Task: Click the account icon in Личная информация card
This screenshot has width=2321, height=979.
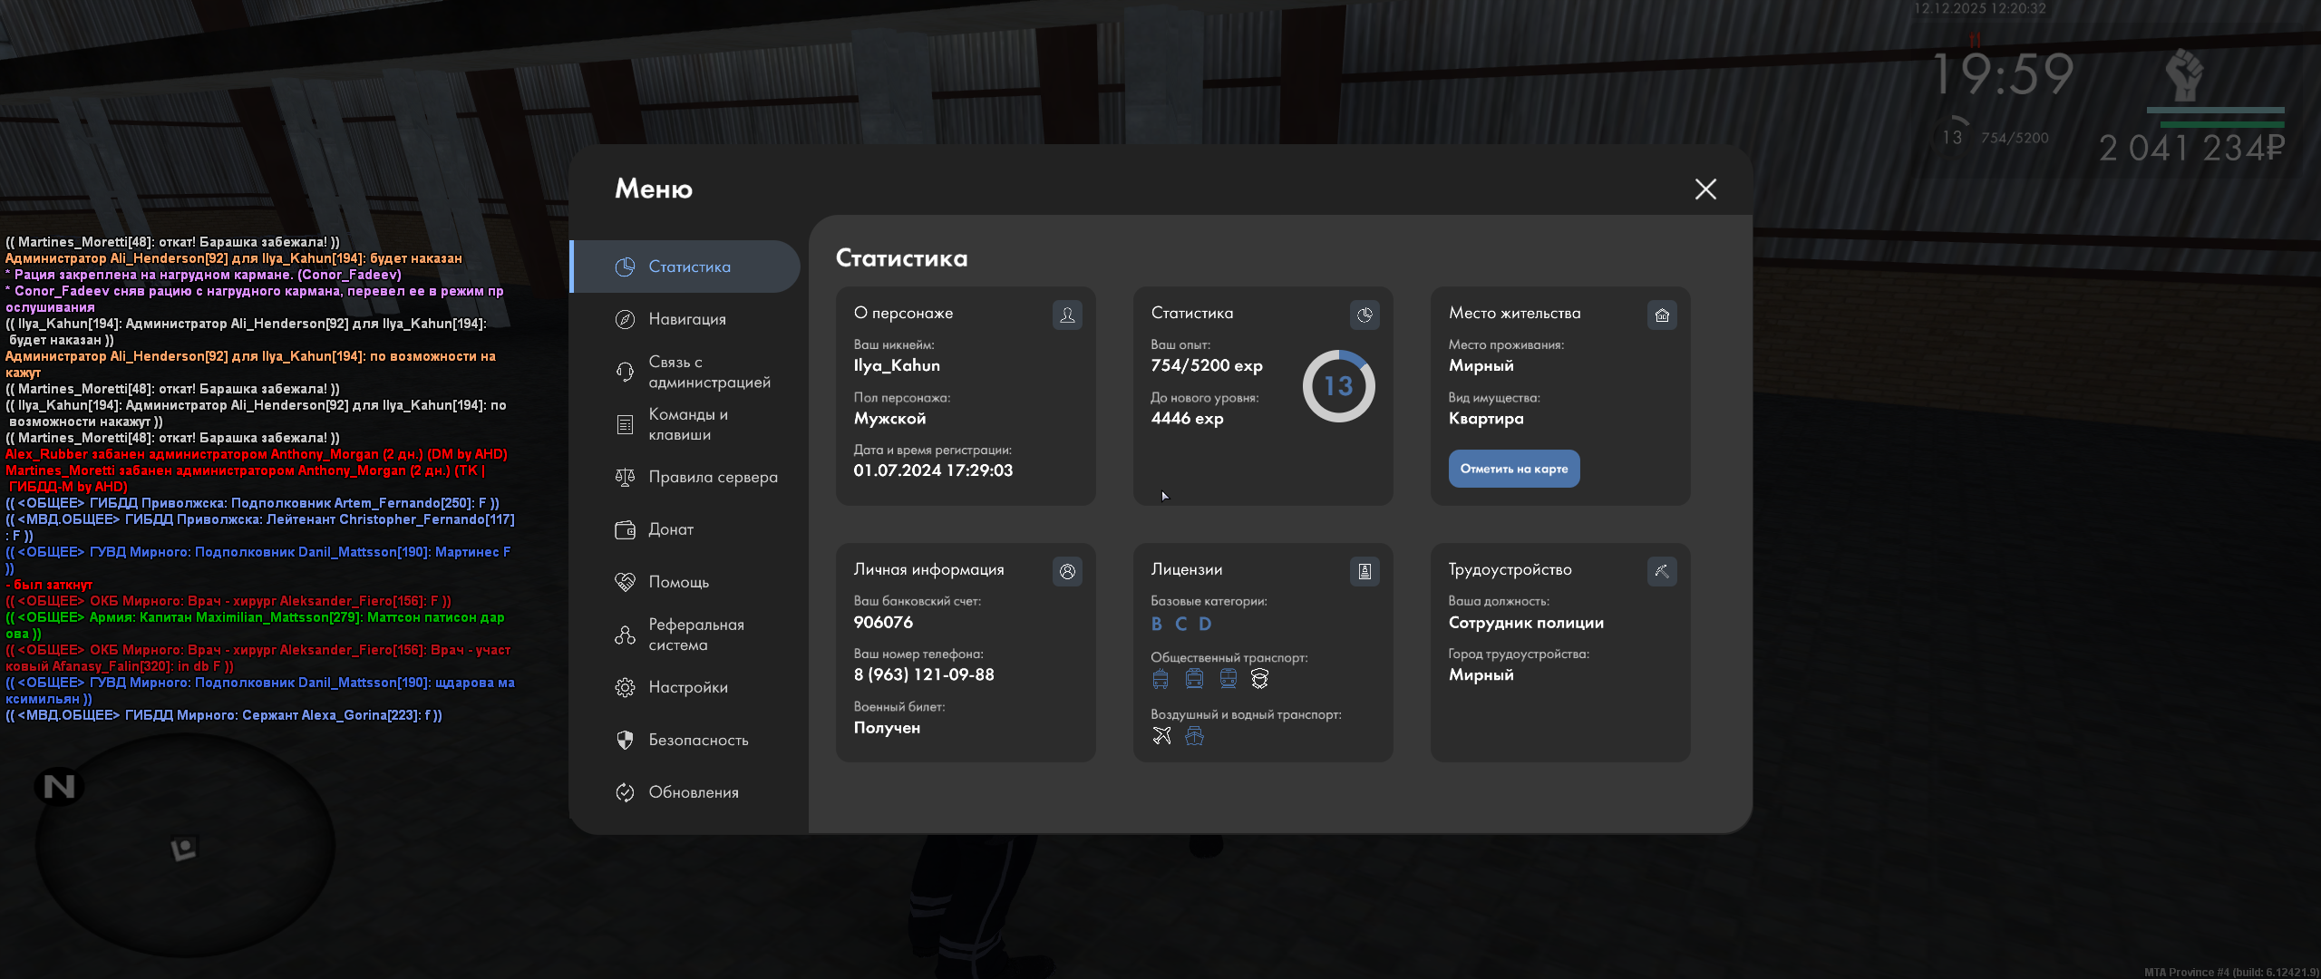Action: (x=1067, y=571)
